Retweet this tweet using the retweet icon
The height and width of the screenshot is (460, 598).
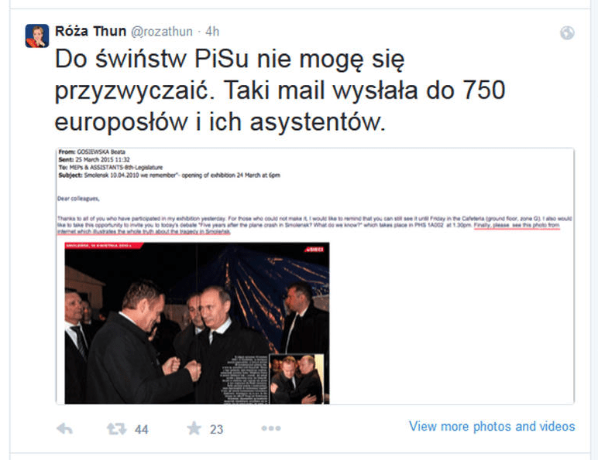click(x=116, y=429)
